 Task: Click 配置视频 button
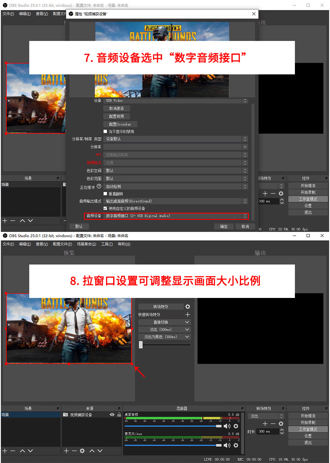point(117,116)
